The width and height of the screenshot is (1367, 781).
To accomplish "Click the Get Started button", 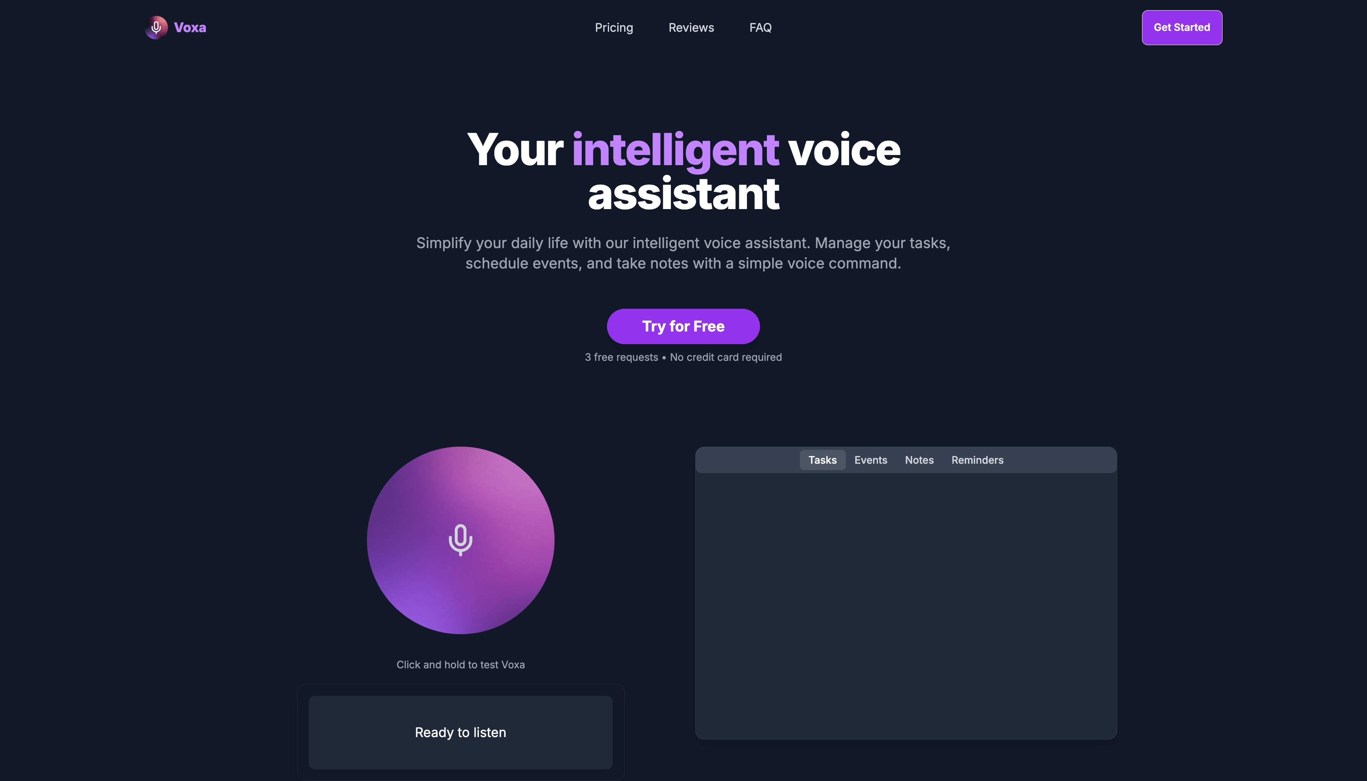I will coord(1181,27).
